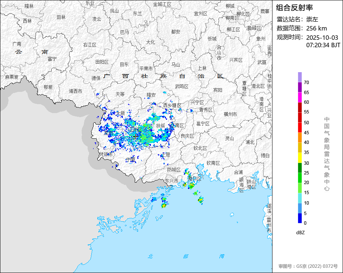Select the orange 40–45 dBZ legend color
The image size is (343, 273).
point(300,137)
